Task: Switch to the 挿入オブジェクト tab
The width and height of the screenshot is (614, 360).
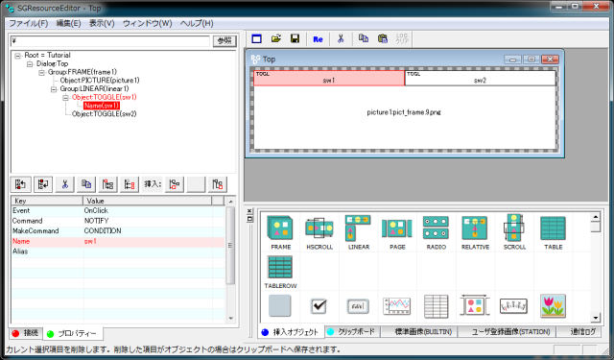Action: 291,332
